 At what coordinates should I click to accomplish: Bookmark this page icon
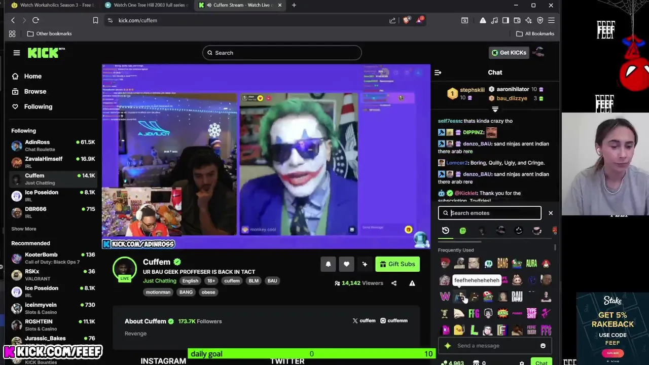(95, 20)
